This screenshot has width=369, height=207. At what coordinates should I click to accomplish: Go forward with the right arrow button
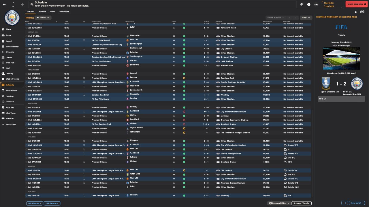[22, 4]
